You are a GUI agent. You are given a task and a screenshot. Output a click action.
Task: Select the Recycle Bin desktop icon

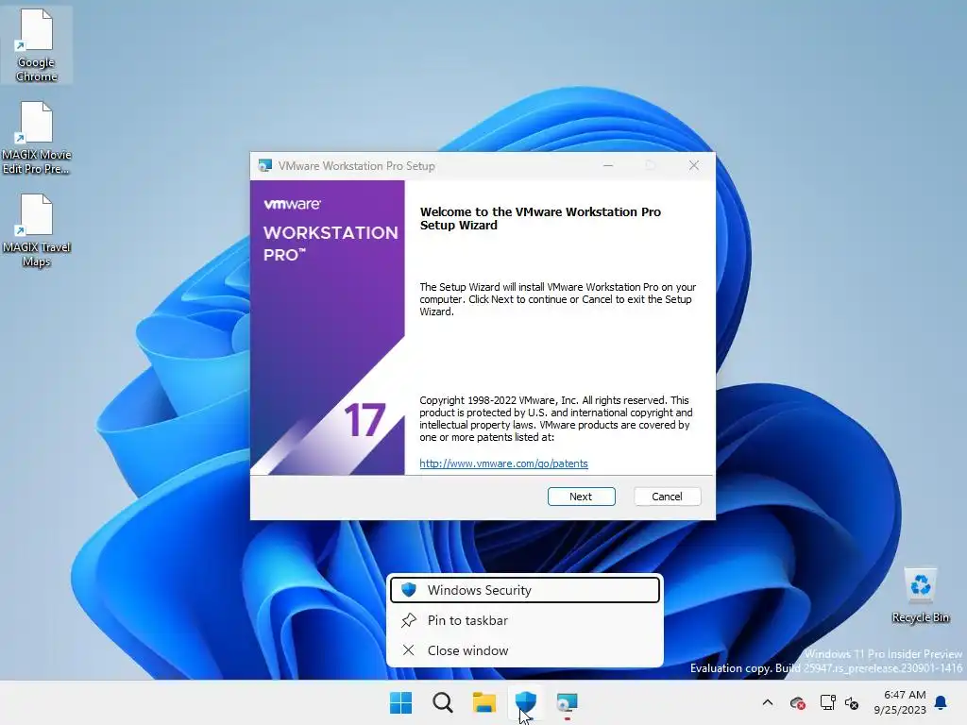pyautogui.click(x=921, y=596)
